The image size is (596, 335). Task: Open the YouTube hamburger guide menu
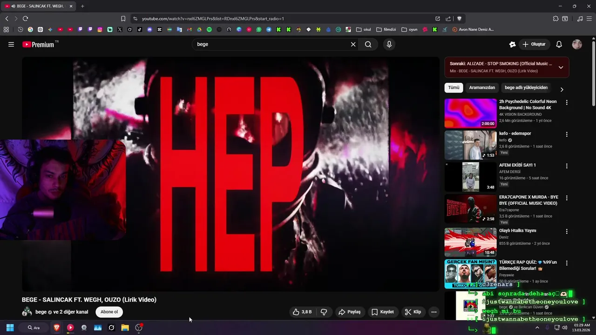pyautogui.click(x=11, y=44)
